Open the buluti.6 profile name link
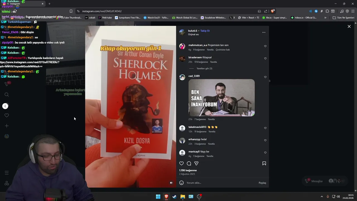 tap(193, 31)
